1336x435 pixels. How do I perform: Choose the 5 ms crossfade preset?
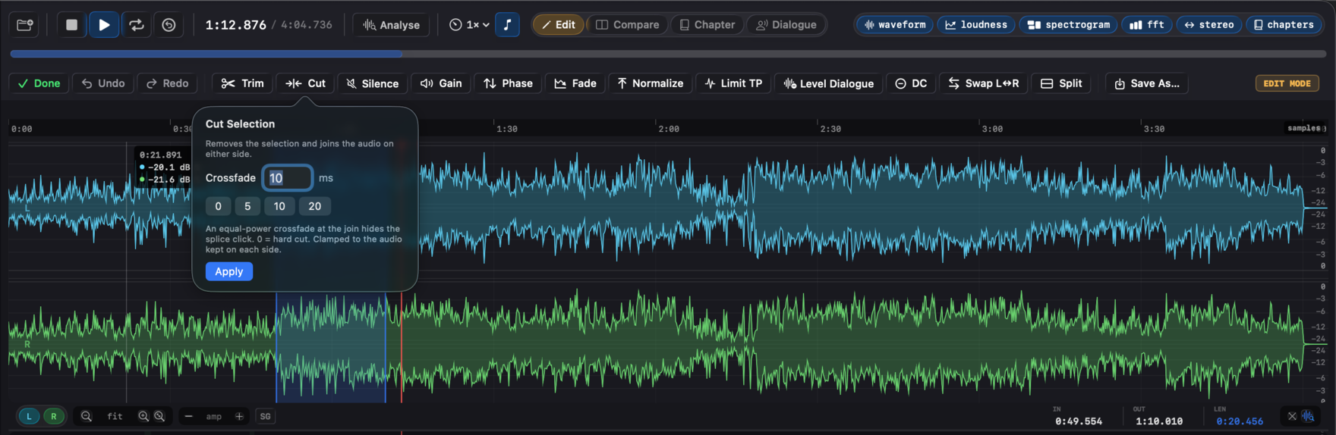pos(247,206)
